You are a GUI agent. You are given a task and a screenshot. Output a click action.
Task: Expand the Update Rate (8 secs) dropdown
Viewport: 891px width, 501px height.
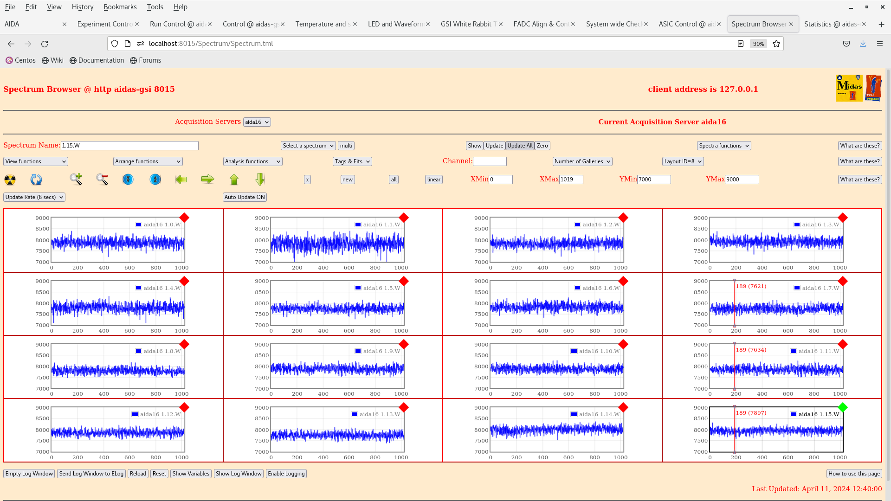click(x=34, y=197)
